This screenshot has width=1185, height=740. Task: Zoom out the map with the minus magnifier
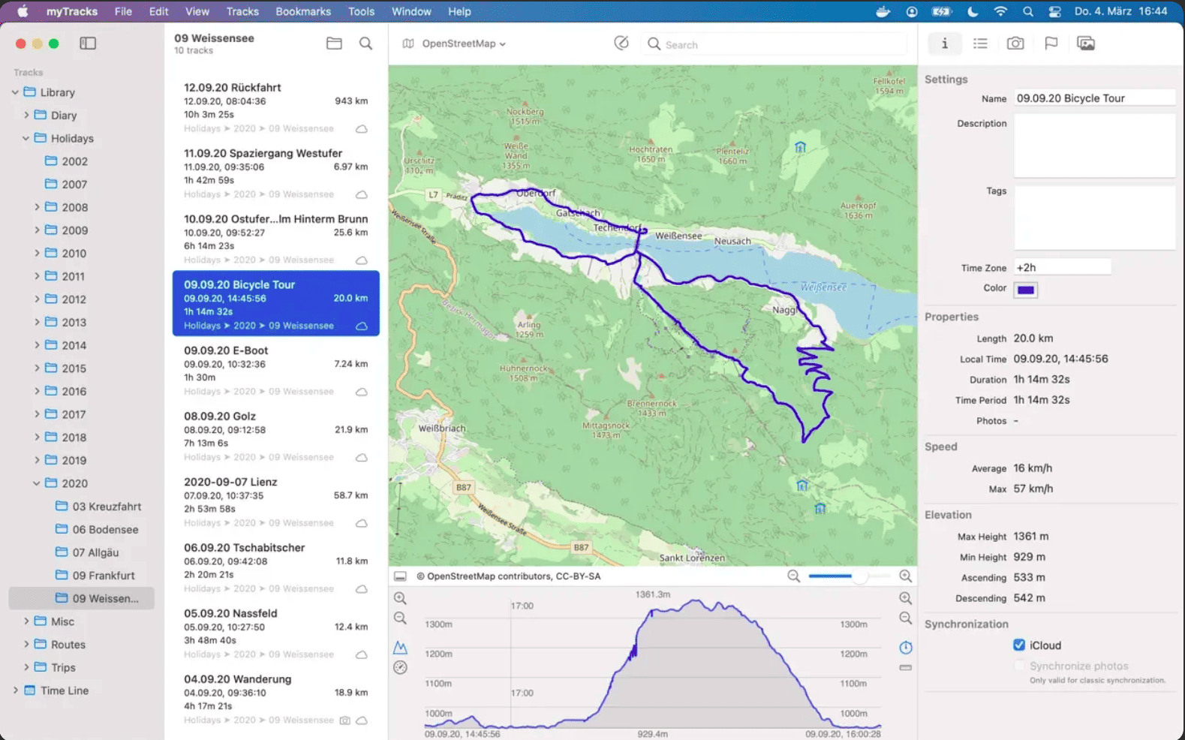(793, 576)
